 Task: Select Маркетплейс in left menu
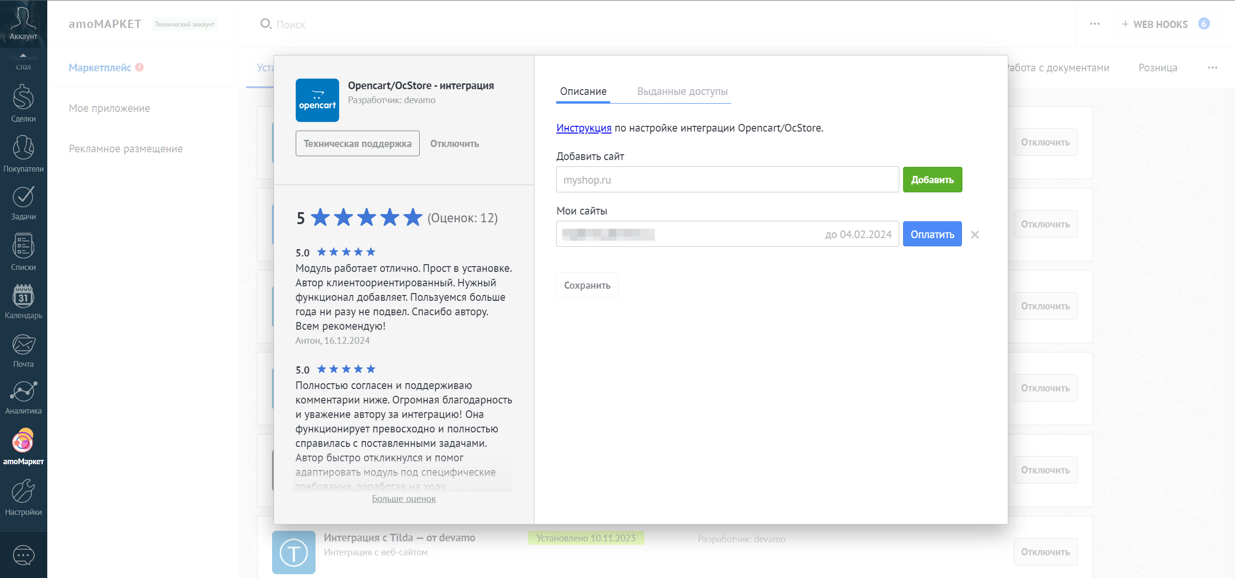pyautogui.click(x=100, y=67)
